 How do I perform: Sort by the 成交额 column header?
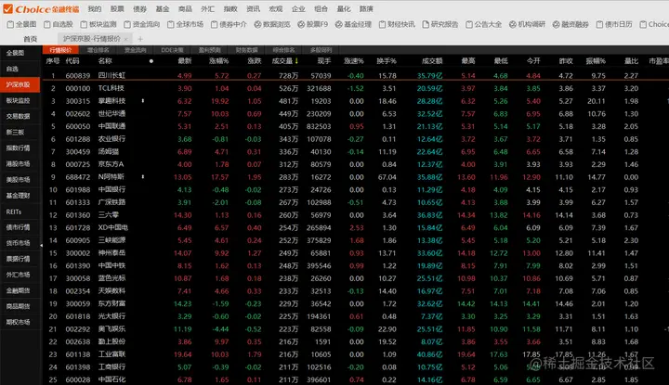432,61
